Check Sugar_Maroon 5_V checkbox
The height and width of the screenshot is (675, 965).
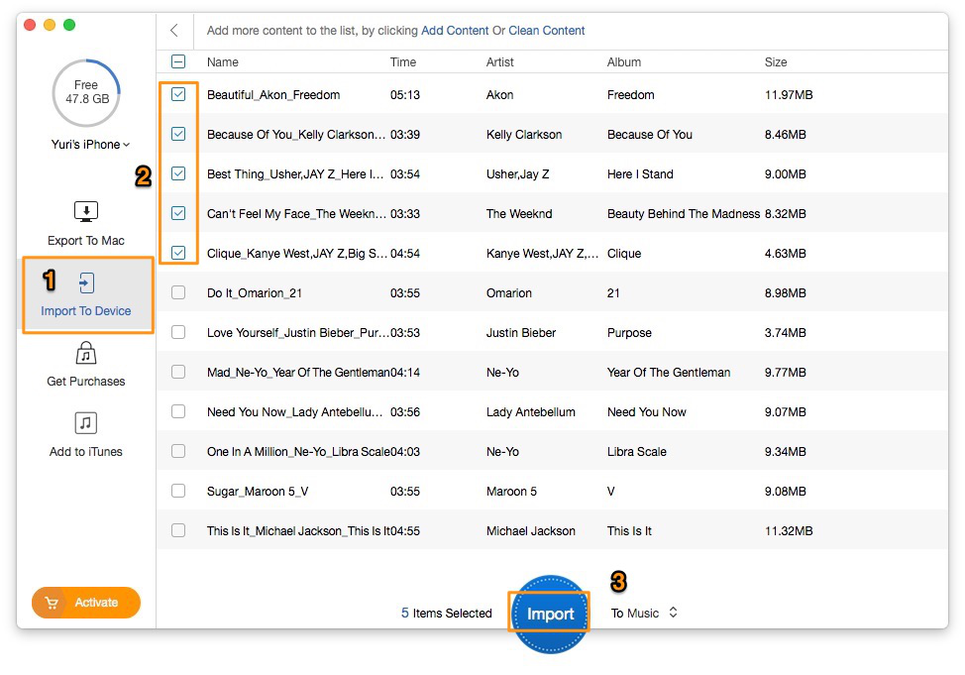tap(178, 491)
